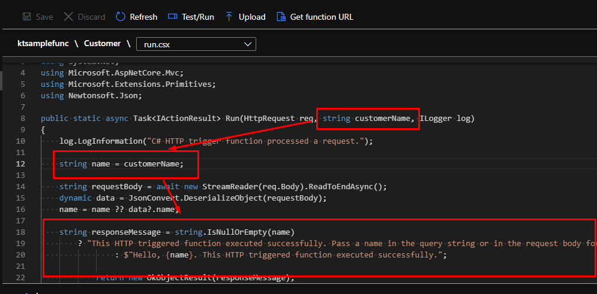This screenshot has height=294, width=597.
Task: Place cursor on customerName parameter in Run signature
Action: [x=383, y=119]
